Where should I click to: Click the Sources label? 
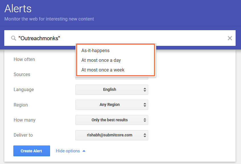[22, 74]
